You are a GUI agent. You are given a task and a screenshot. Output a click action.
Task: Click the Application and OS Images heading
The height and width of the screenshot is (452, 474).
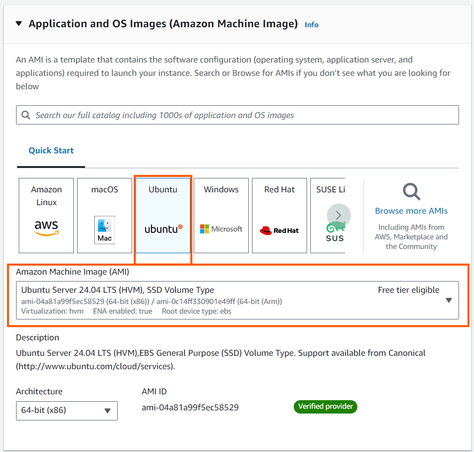(163, 24)
